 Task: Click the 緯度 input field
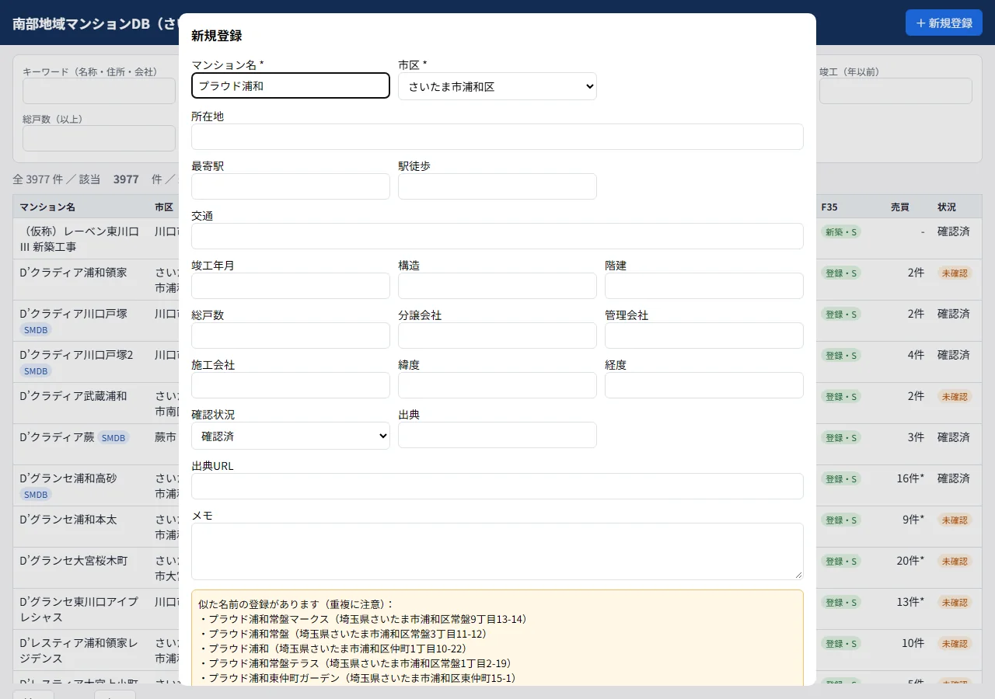pyautogui.click(x=497, y=385)
